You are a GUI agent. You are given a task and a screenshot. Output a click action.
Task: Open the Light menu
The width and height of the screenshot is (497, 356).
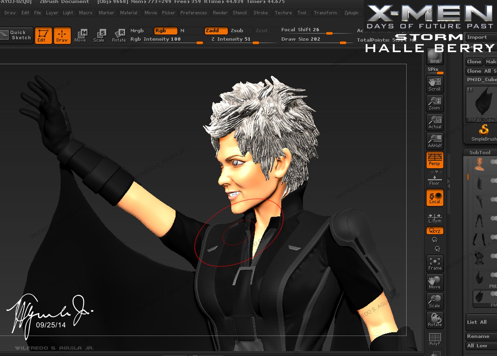68,13
